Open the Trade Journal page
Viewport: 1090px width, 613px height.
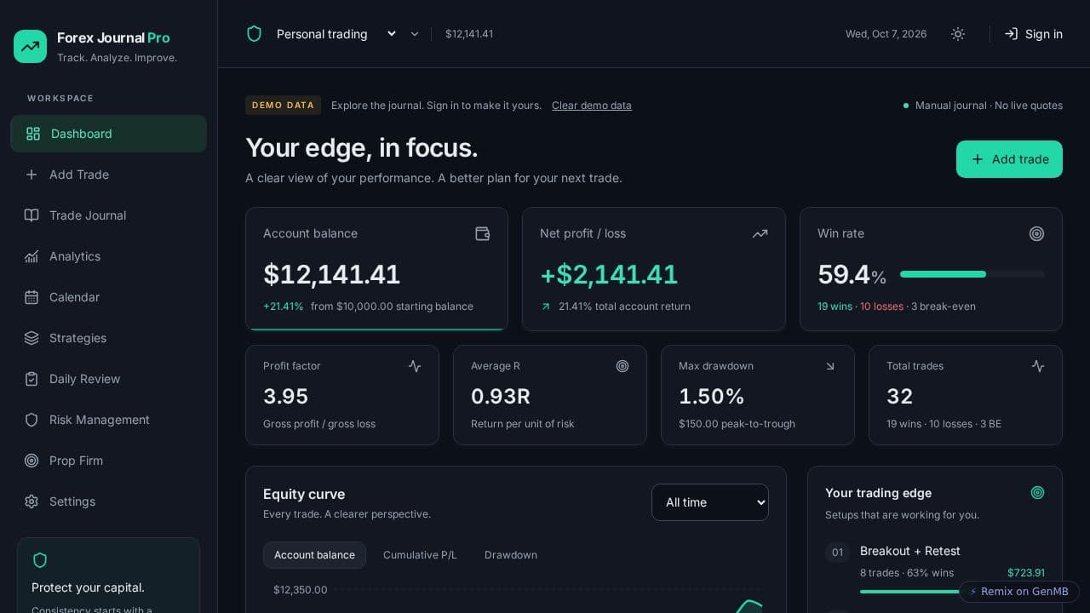108,215
